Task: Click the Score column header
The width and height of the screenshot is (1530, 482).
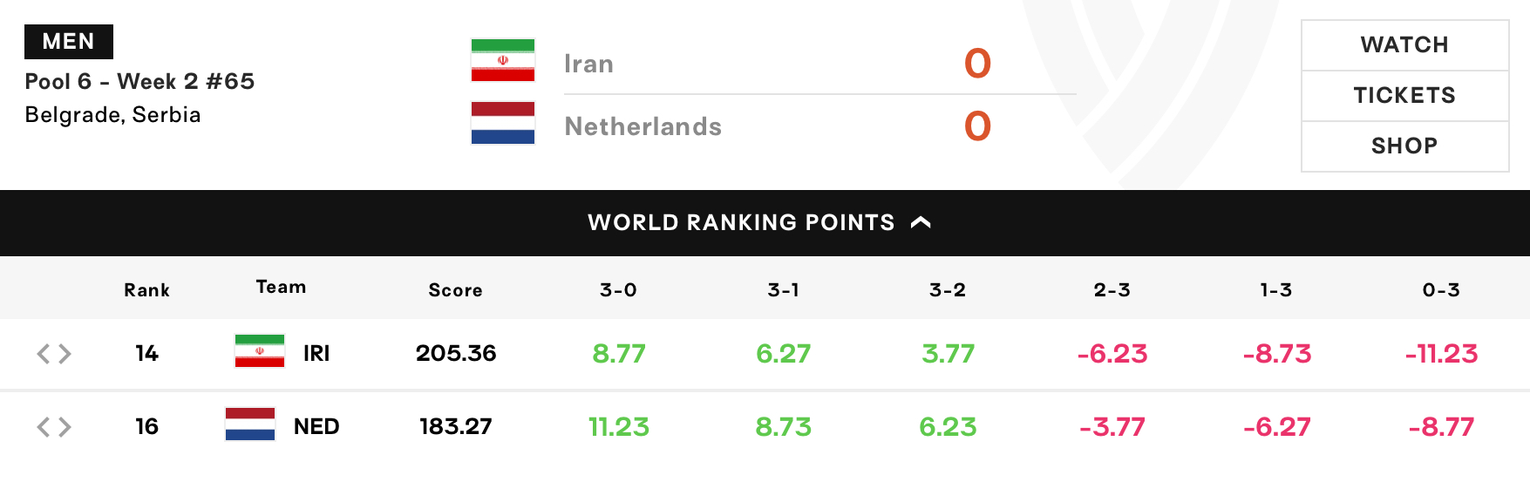Action: (455, 290)
